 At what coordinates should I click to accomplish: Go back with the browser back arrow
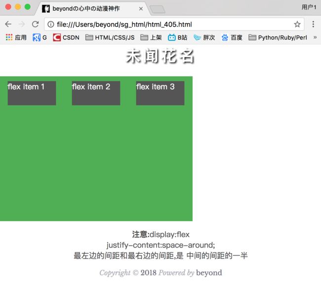[x=8, y=24]
